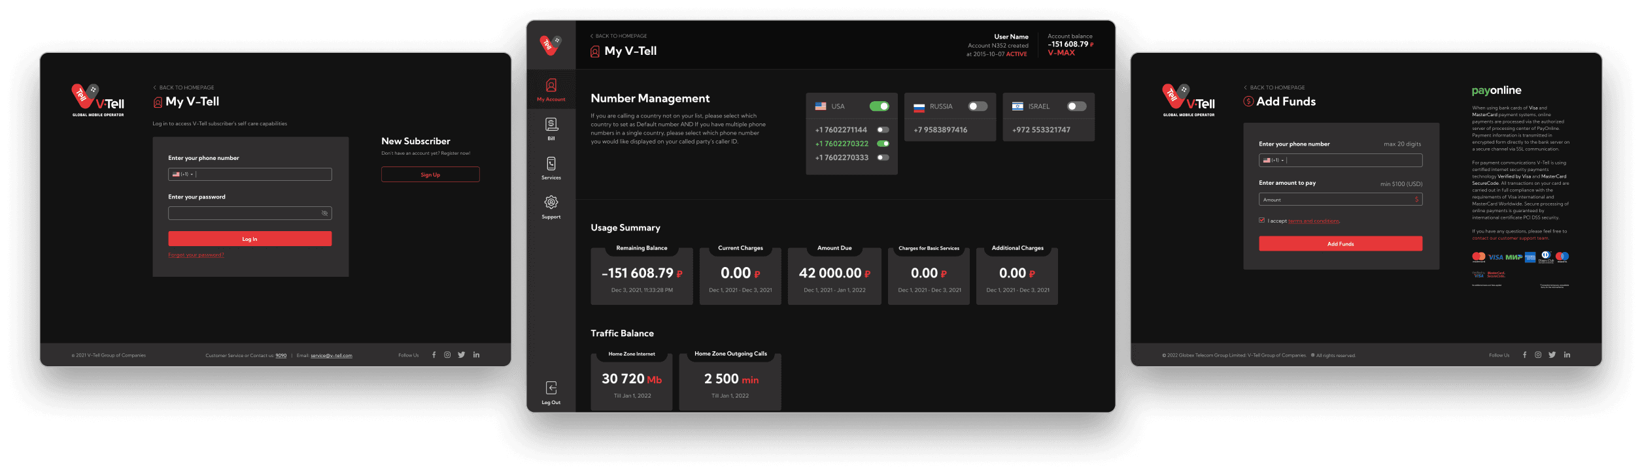1642x472 pixels.
Task: Toggle password visibility eye icon
Action: click(x=324, y=213)
